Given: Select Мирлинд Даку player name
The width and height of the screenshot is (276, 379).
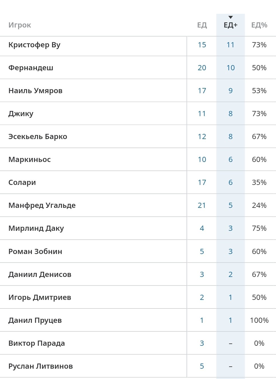Looking at the screenshot, I should (36, 228).
